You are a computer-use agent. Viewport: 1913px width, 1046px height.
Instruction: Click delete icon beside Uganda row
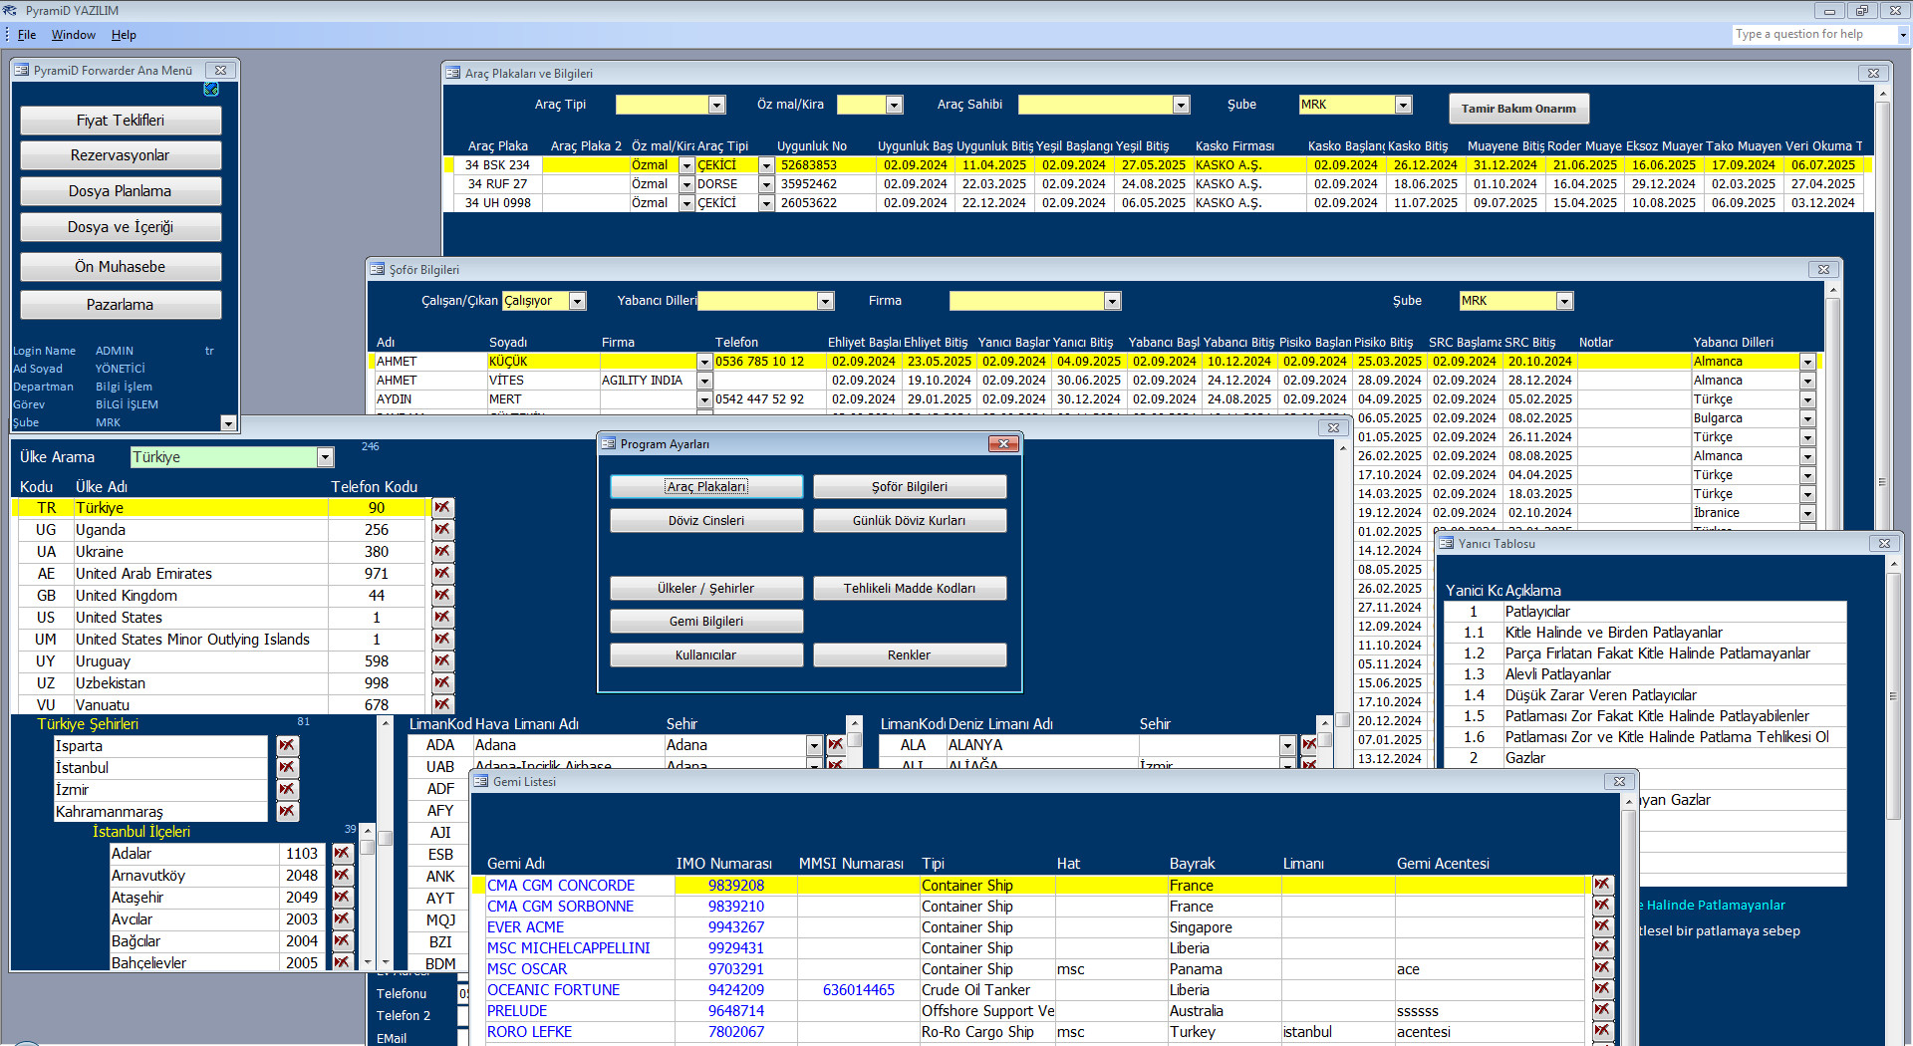click(442, 530)
